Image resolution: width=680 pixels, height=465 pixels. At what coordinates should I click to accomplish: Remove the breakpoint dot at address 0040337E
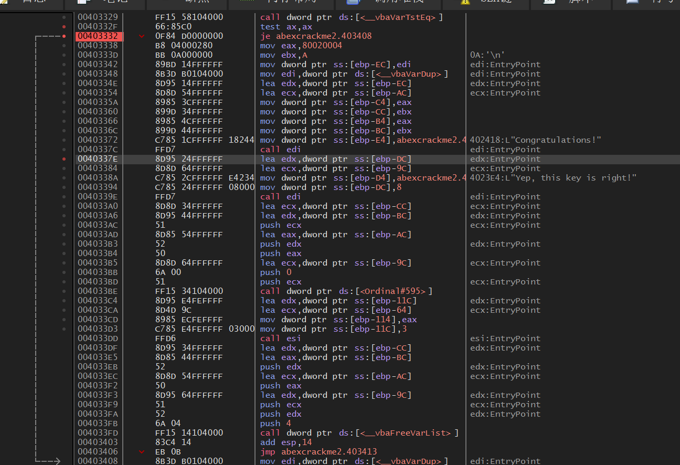coord(64,159)
